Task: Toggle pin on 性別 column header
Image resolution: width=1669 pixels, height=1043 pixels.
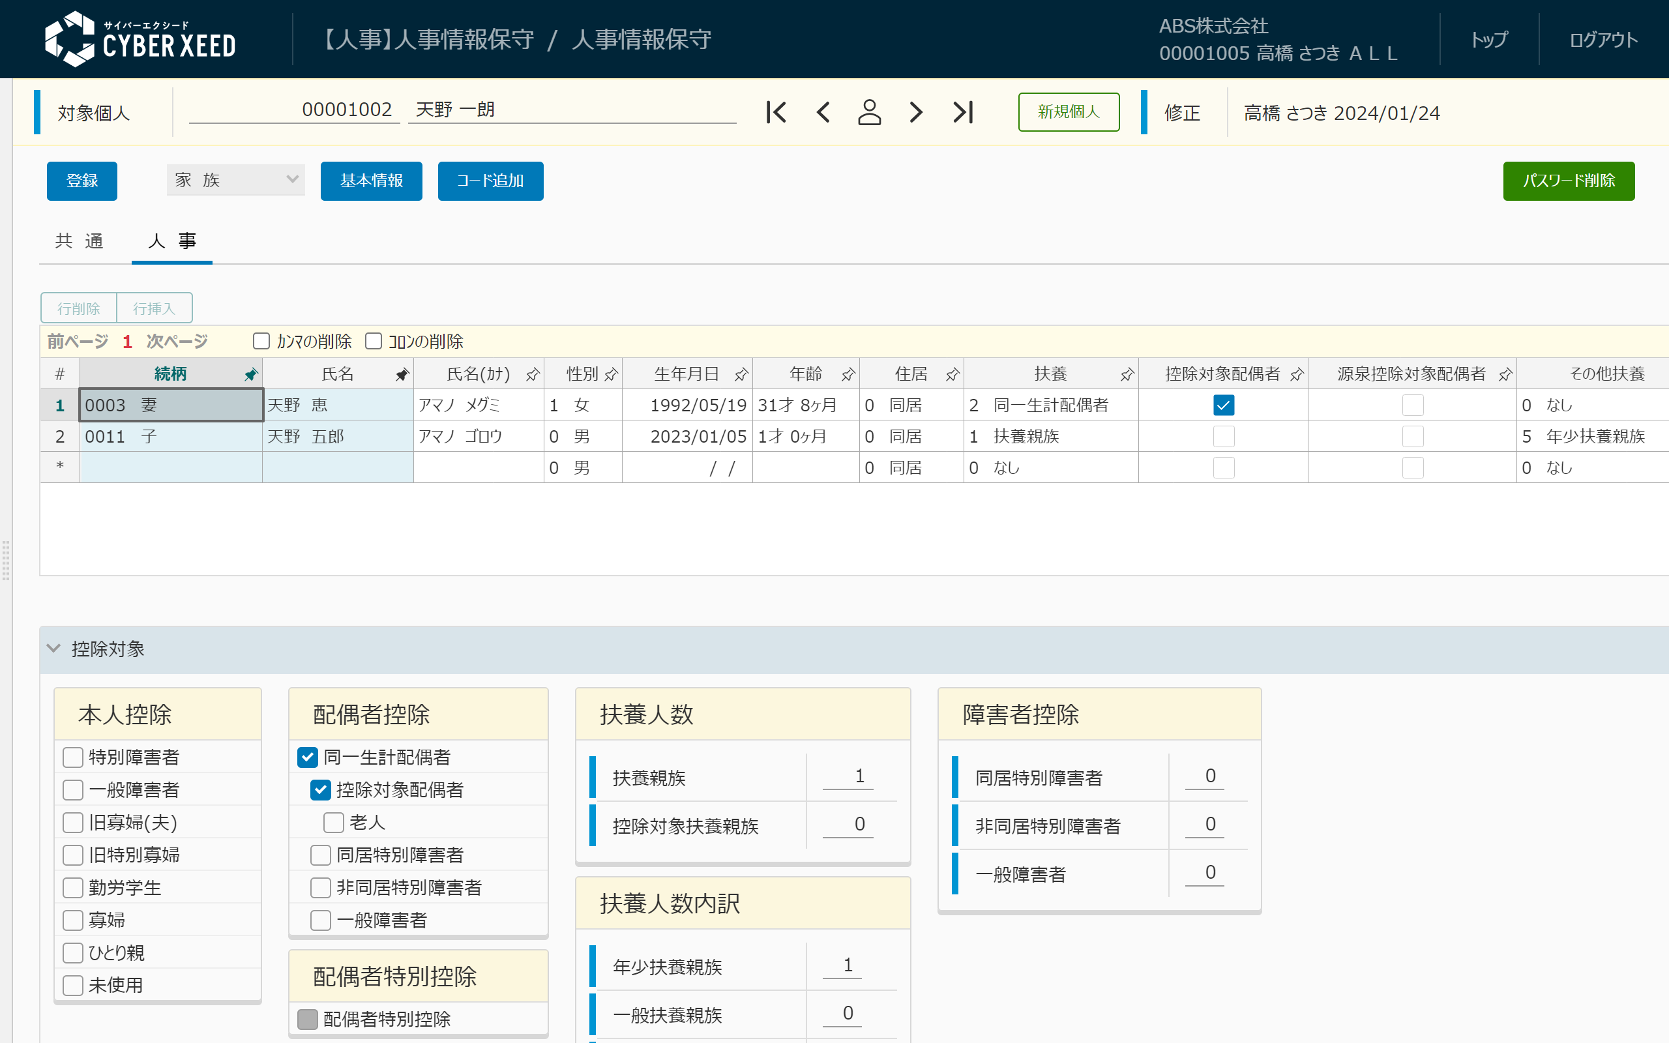Action: (611, 375)
